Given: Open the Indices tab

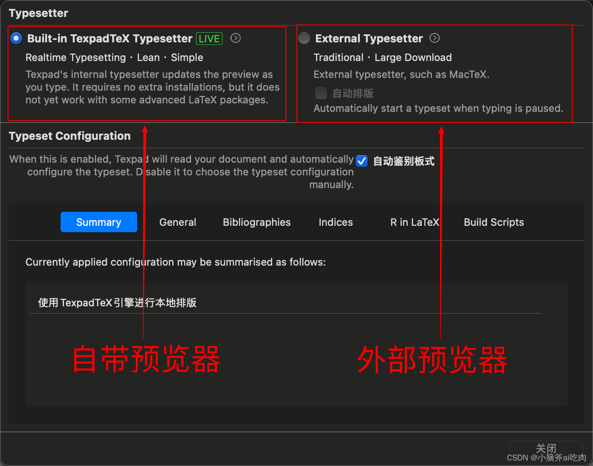Looking at the screenshot, I should (336, 222).
